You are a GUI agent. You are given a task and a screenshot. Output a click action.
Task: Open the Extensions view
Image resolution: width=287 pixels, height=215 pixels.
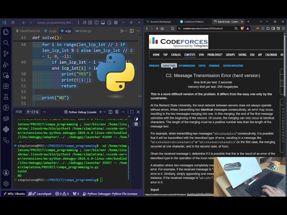pos(6,86)
